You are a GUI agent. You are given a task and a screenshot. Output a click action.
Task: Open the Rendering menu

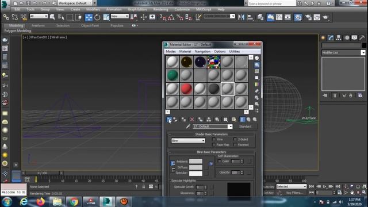click(x=160, y=9)
